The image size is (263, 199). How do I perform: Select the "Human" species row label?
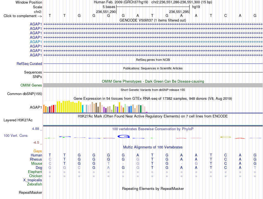point(36,155)
